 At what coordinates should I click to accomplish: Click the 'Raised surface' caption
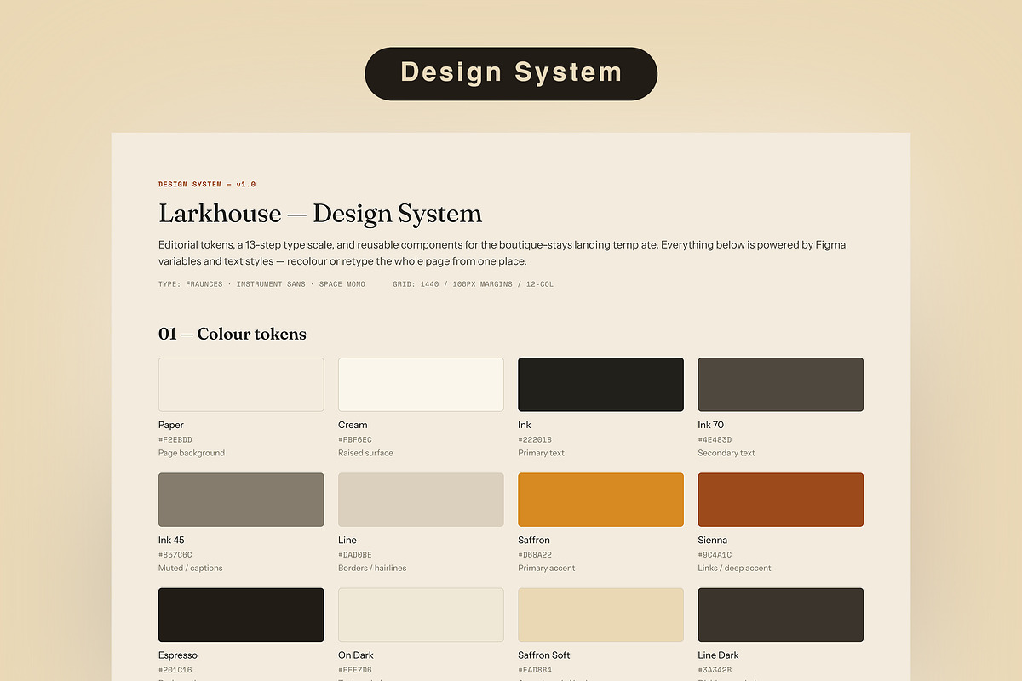coord(365,453)
